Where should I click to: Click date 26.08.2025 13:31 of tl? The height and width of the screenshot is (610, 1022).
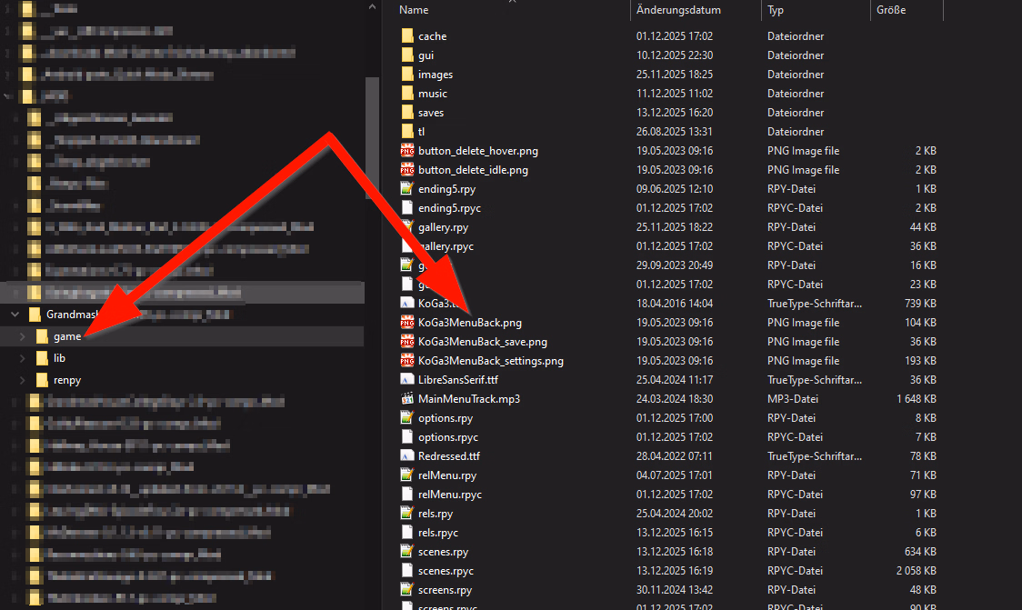(x=675, y=132)
